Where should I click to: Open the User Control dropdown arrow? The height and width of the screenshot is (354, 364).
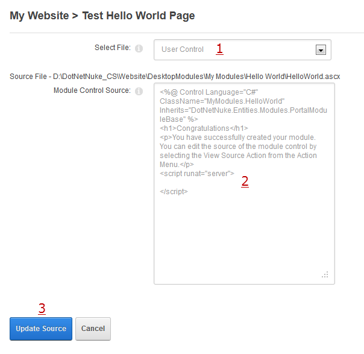[321, 50]
